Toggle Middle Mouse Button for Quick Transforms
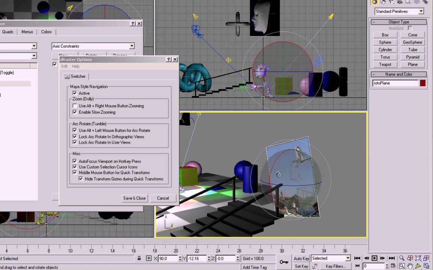433x270 pixels. click(x=74, y=172)
